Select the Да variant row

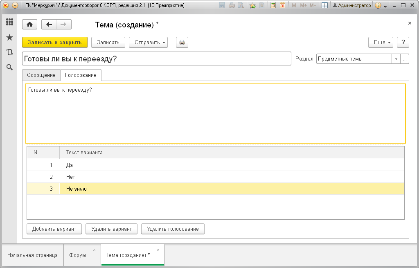tap(216, 165)
